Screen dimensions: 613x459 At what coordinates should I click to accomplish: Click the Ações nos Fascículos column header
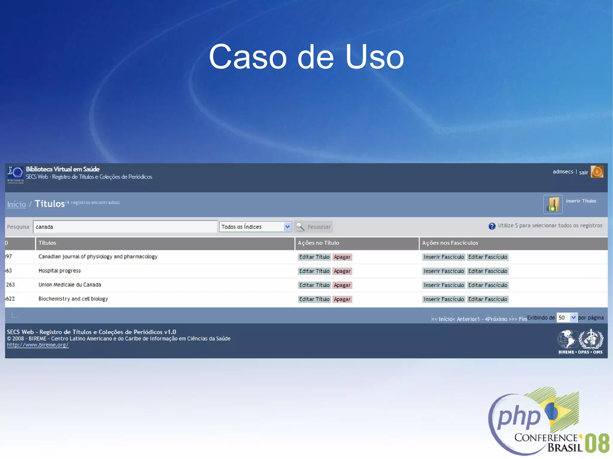coord(514,243)
